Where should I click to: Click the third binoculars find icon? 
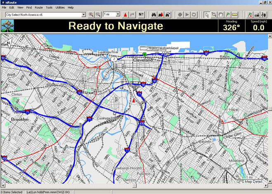(168, 15)
